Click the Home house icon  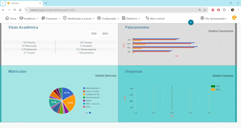point(7,18)
